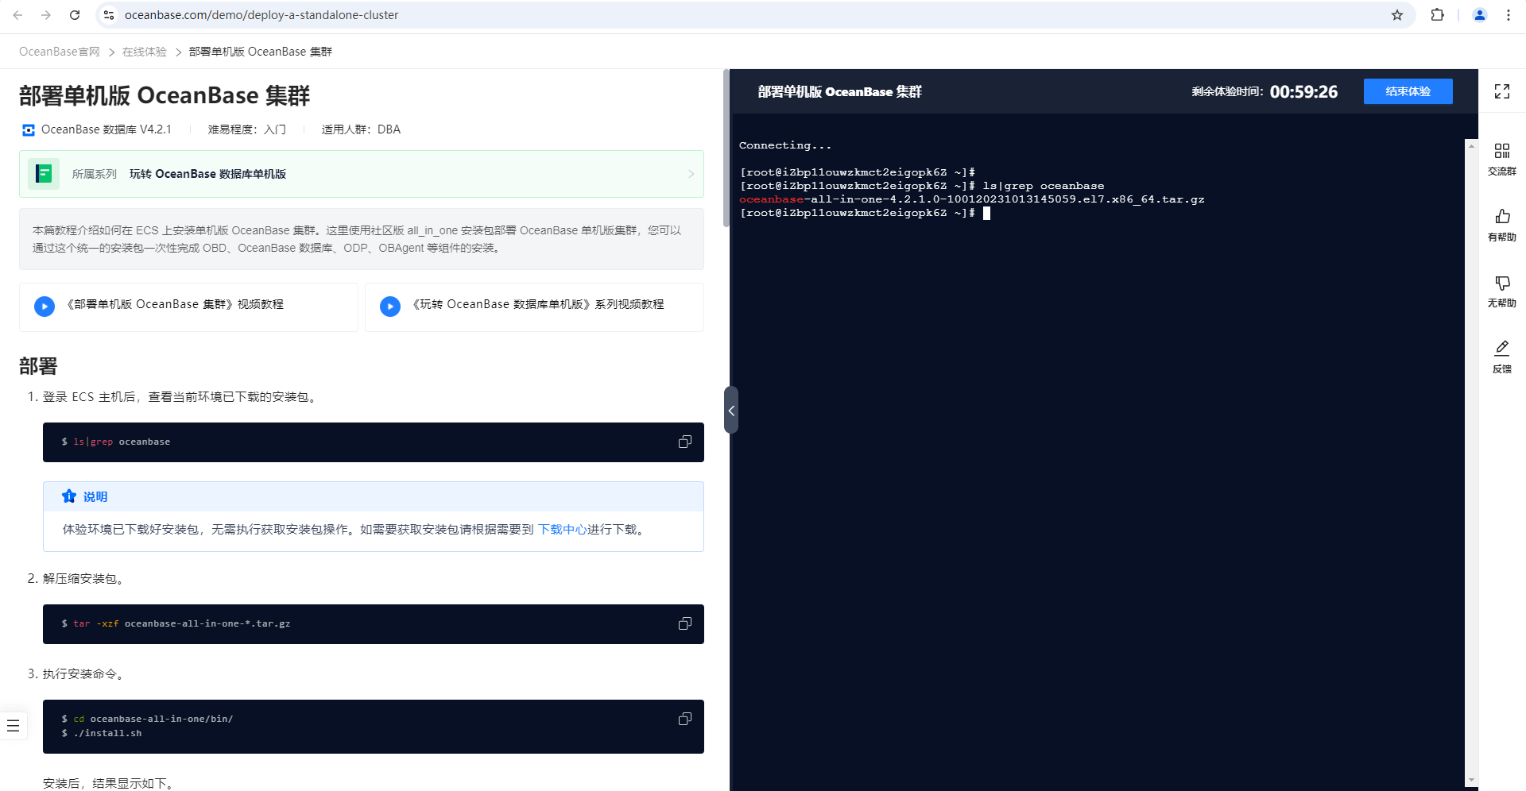Click the terminal scrollbar down arrow
Image resolution: width=1526 pixels, height=791 pixels.
(1471, 780)
